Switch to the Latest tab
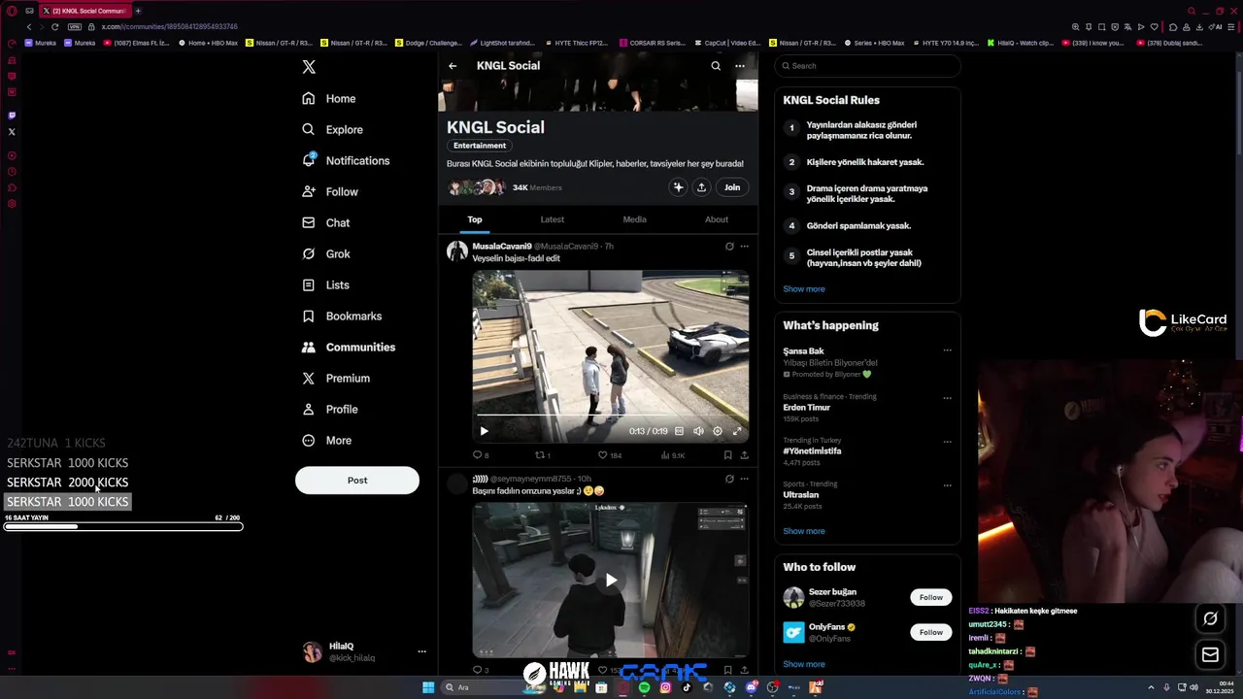The width and height of the screenshot is (1243, 699). coord(553,219)
